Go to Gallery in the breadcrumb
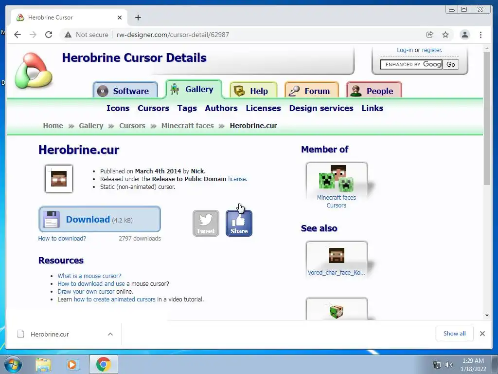The height and width of the screenshot is (374, 498). pyautogui.click(x=91, y=126)
